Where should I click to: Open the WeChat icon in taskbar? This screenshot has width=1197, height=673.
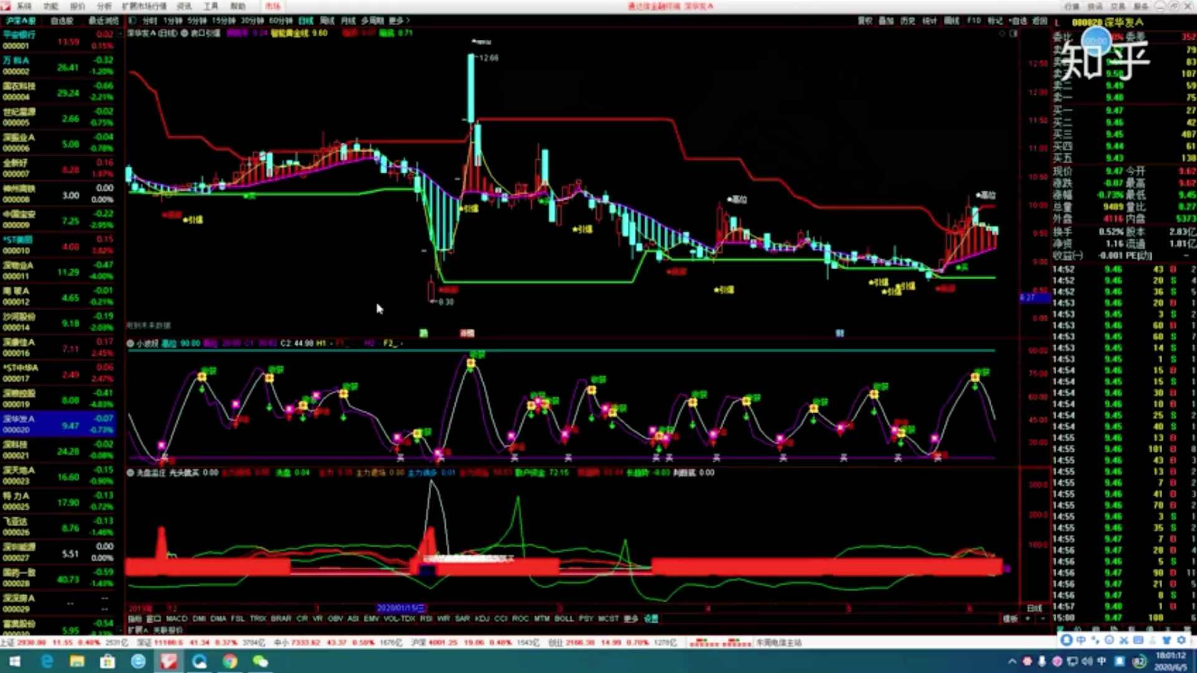[260, 661]
